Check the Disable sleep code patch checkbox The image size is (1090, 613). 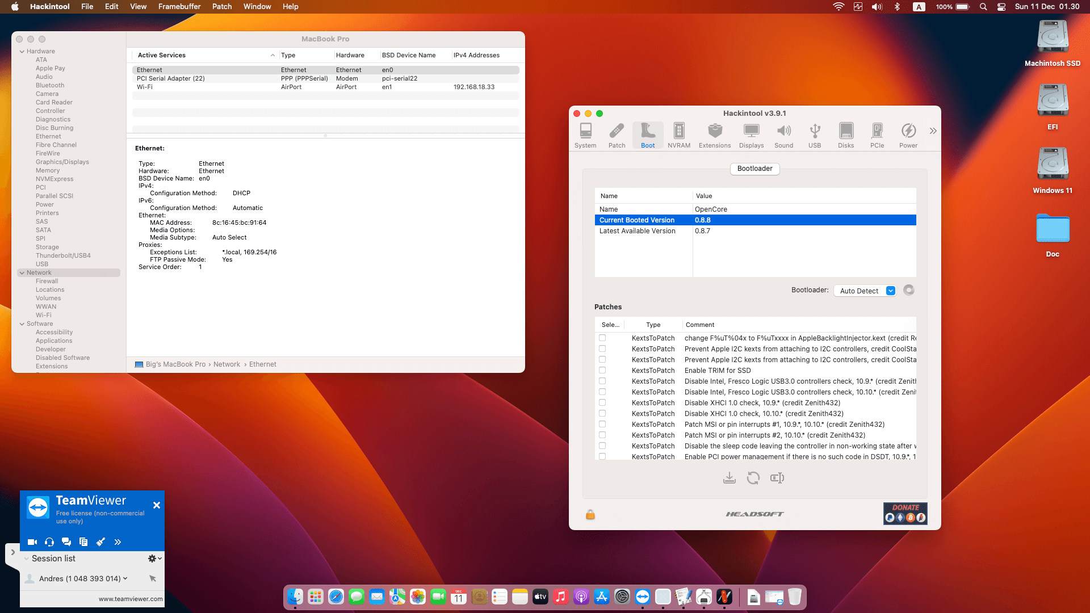point(602,446)
